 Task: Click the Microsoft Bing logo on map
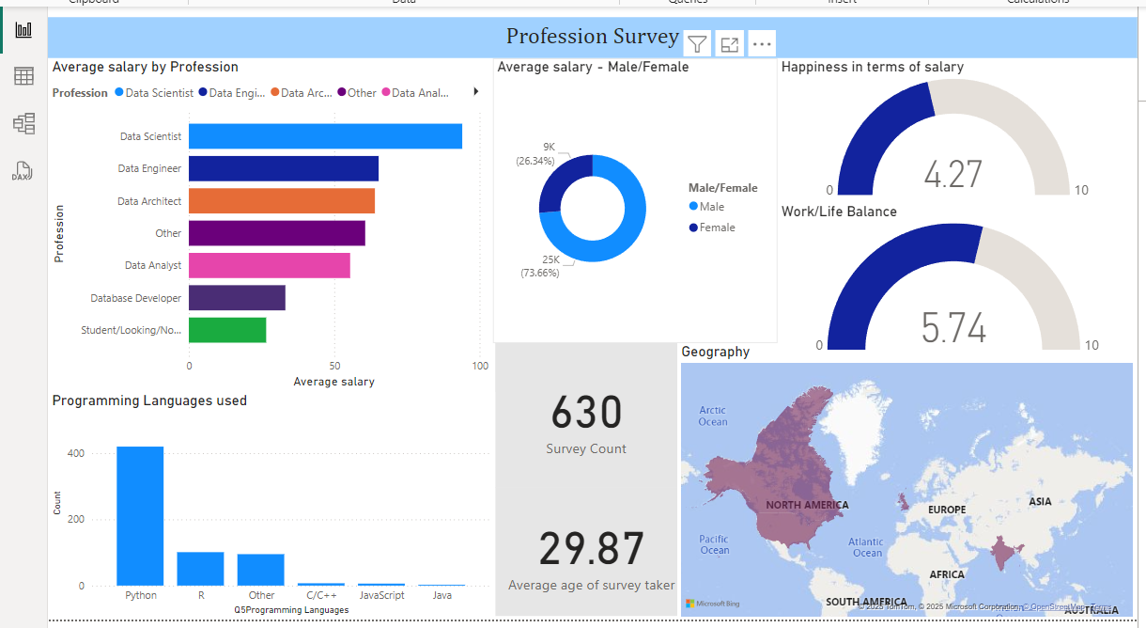(x=716, y=603)
